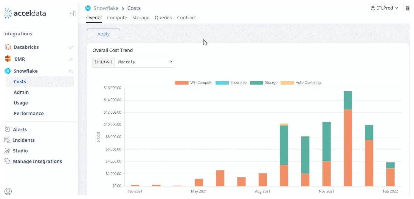
Task: Click the Nov 2021 axis label
Action: tap(326, 191)
